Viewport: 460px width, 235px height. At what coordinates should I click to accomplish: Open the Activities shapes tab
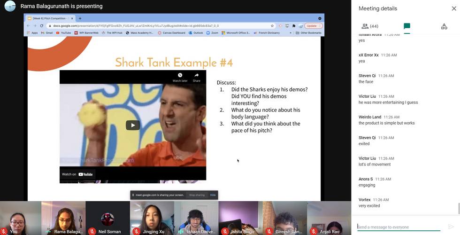click(444, 26)
